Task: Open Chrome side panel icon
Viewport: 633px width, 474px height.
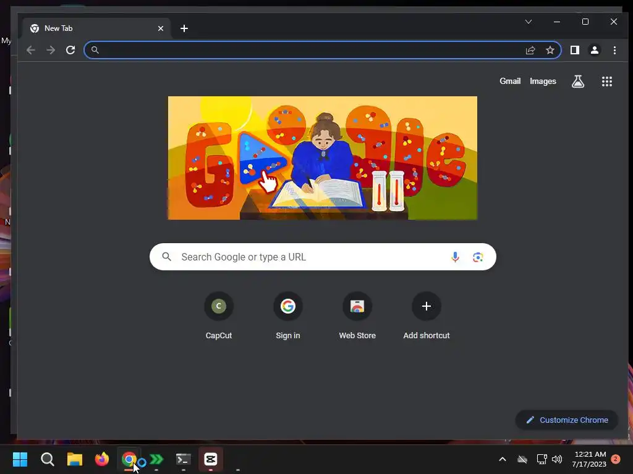Action: point(575,50)
